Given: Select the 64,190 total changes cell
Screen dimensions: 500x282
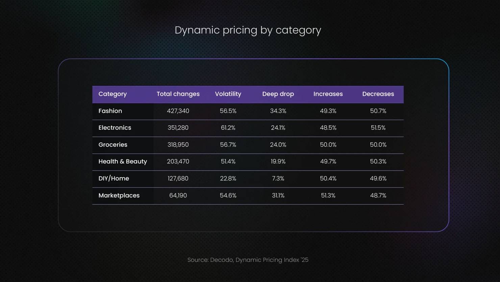Looking at the screenshot, I should click(x=178, y=196).
